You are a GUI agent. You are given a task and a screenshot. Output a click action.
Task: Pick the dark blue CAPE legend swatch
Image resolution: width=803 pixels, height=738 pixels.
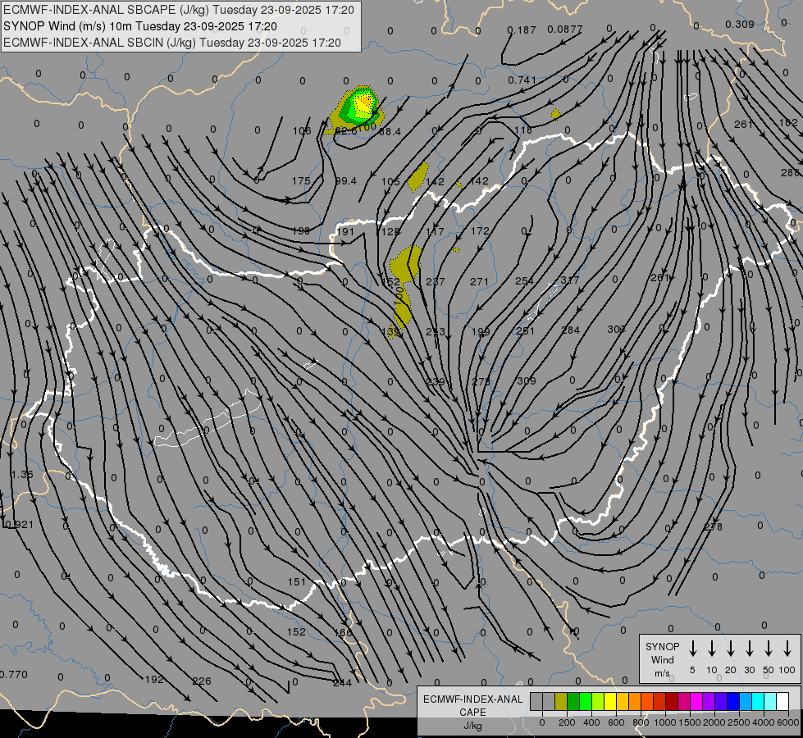(733, 702)
